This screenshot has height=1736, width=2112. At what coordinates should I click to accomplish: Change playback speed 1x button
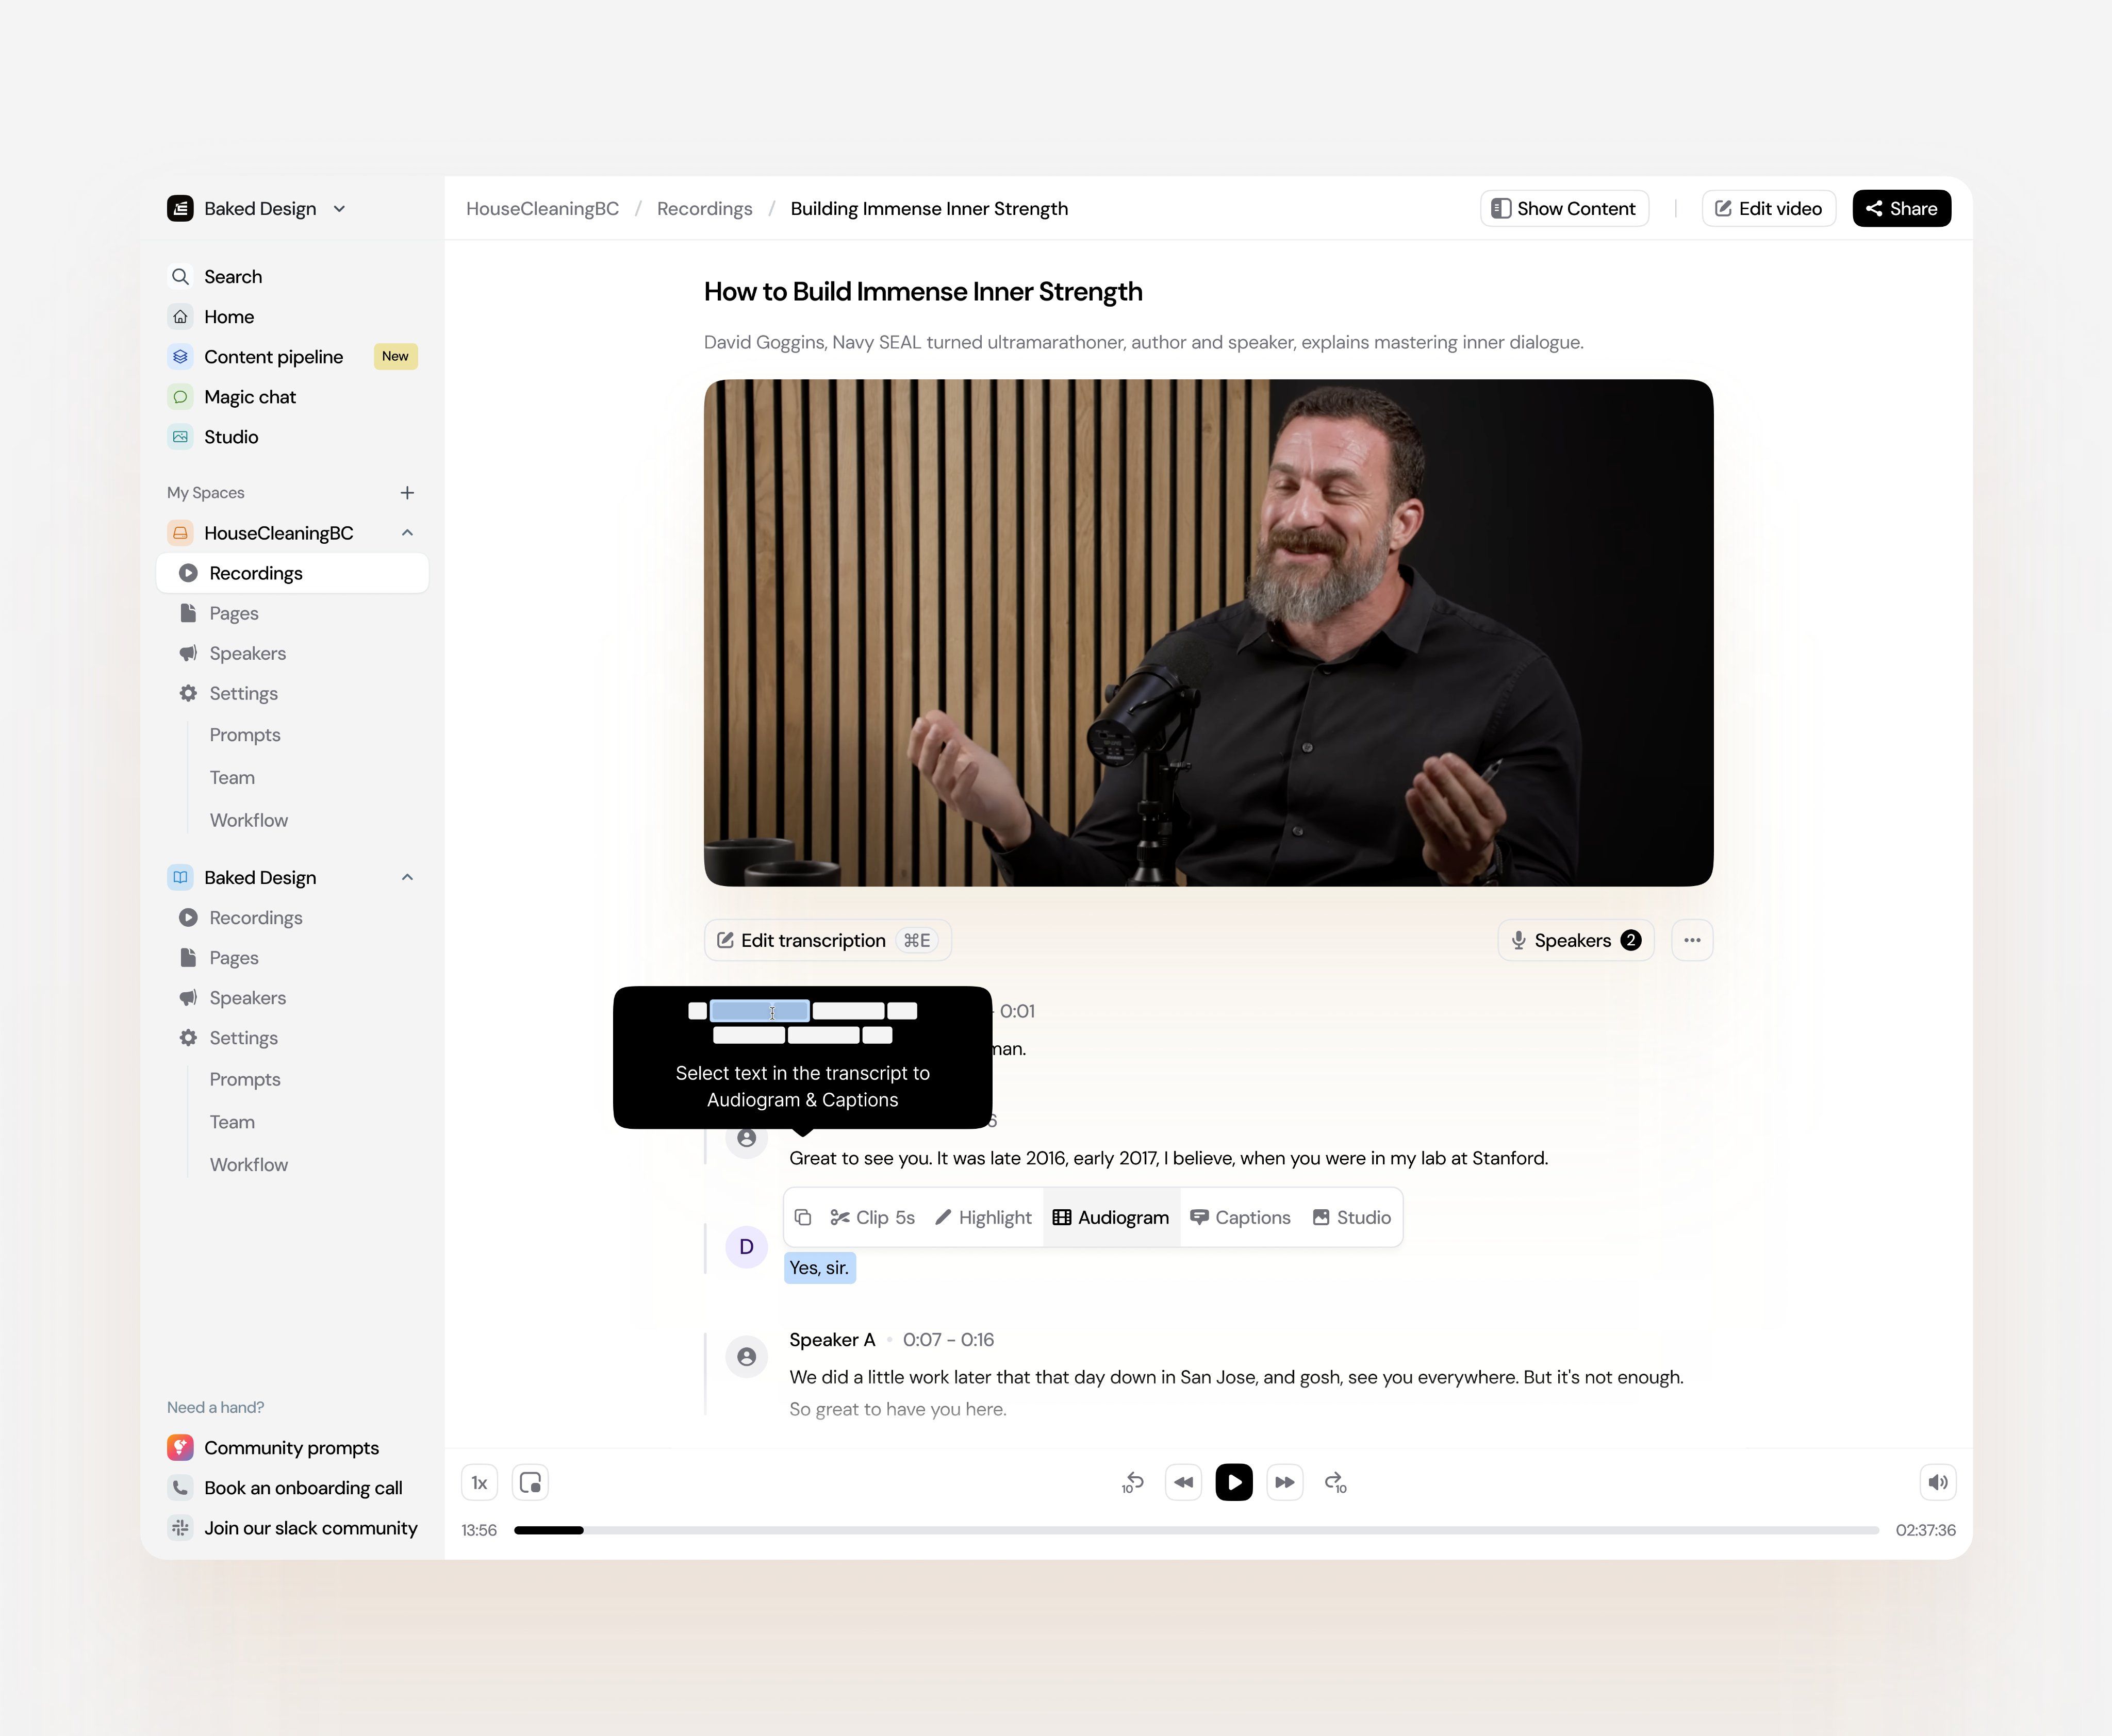coord(479,1482)
